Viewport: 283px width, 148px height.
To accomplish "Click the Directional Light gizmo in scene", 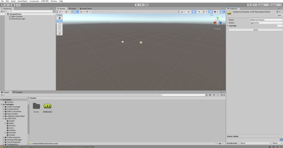I will coord(141,42).
